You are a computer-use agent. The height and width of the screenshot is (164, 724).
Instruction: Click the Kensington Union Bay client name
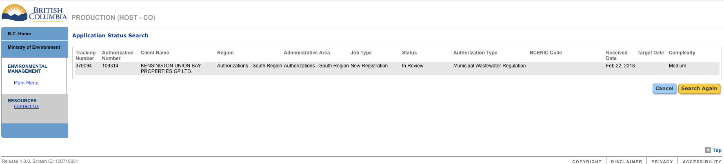pos(171,69)
